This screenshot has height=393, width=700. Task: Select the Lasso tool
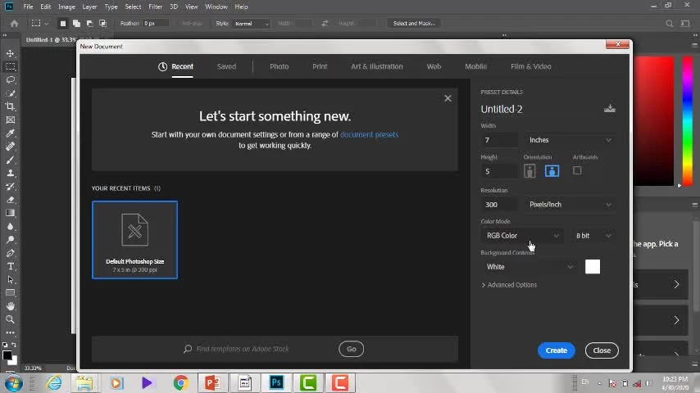point(10,80)
